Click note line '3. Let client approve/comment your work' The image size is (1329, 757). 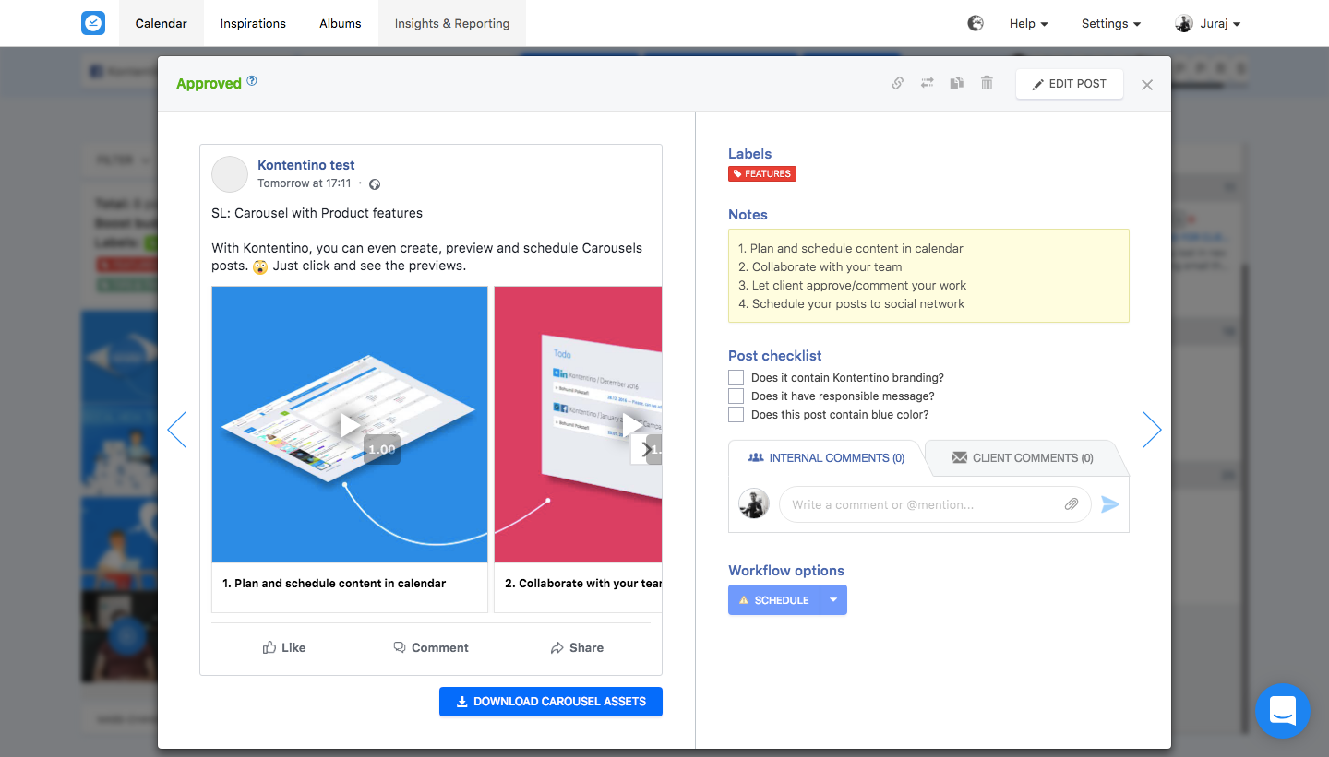click(853, 286)
